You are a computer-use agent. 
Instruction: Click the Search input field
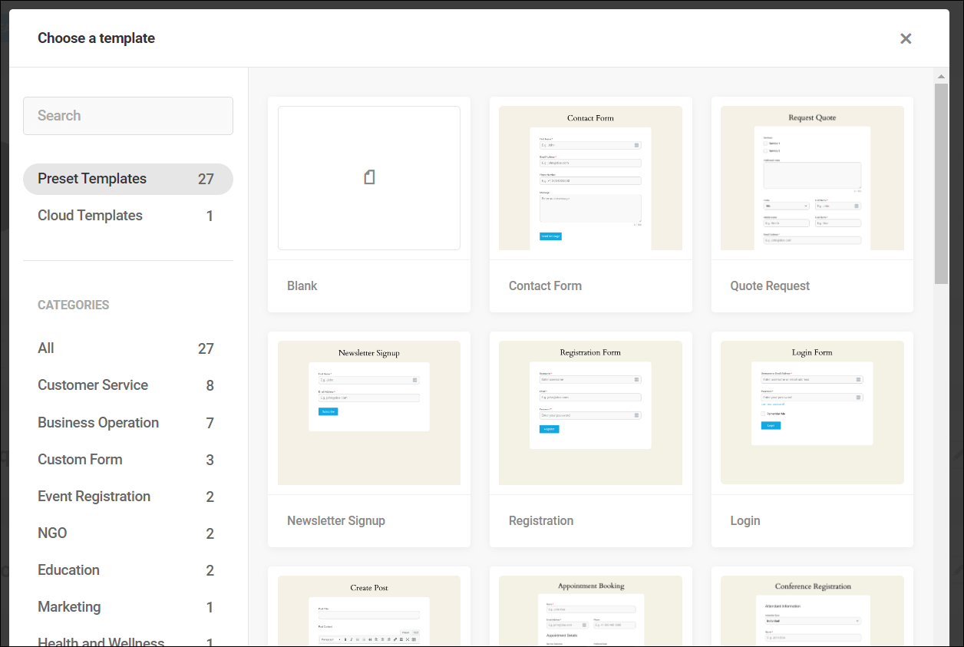(x=127, y=115)
